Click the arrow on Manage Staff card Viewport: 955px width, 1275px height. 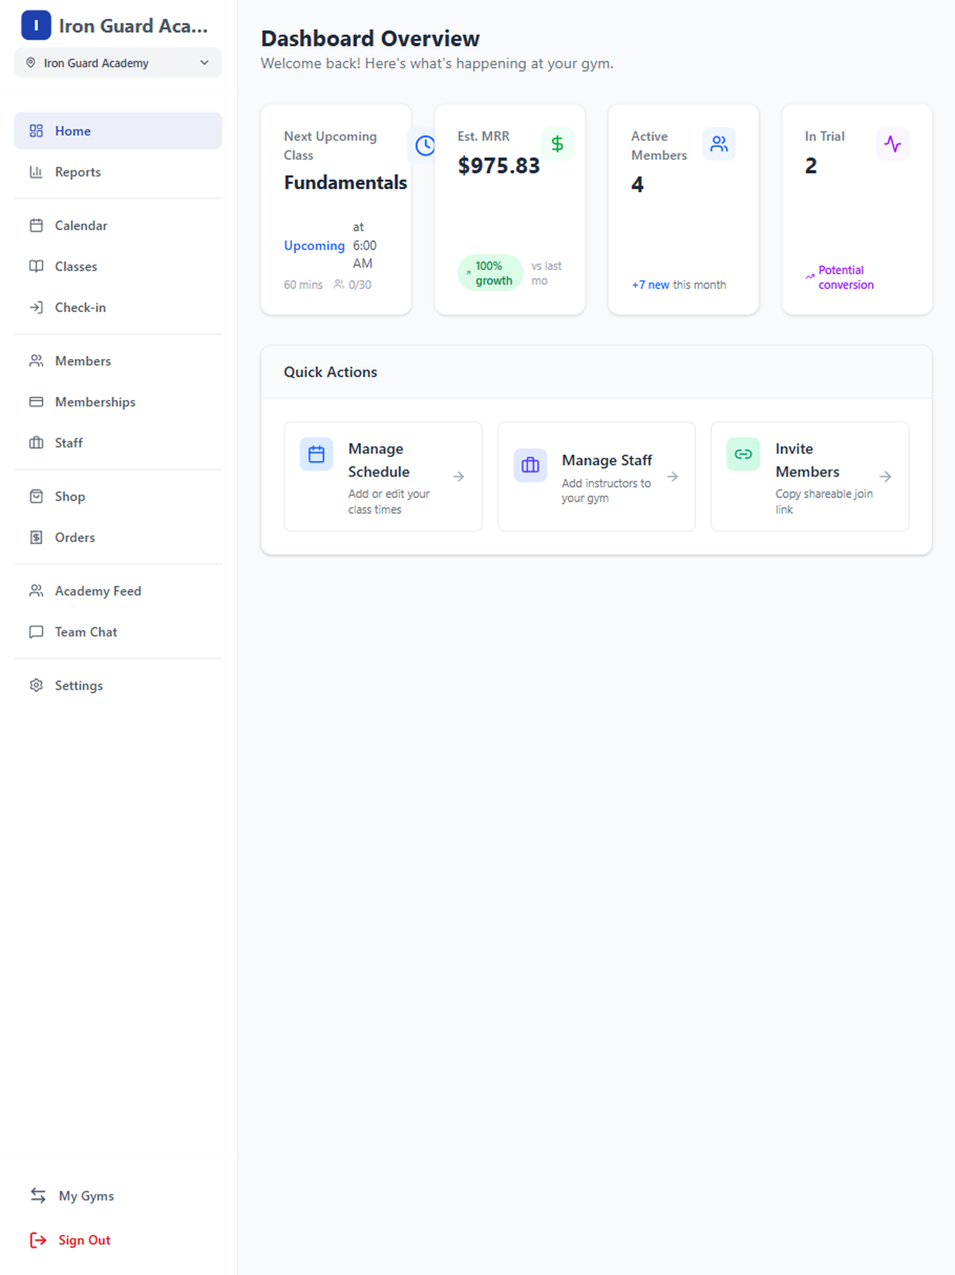point(672,476)
